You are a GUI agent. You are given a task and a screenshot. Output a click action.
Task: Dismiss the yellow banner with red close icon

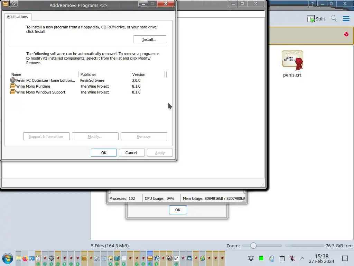coord(346,34)
